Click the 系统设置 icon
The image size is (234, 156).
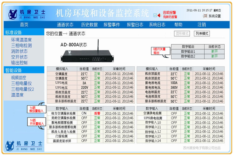(x=206, y=16)
